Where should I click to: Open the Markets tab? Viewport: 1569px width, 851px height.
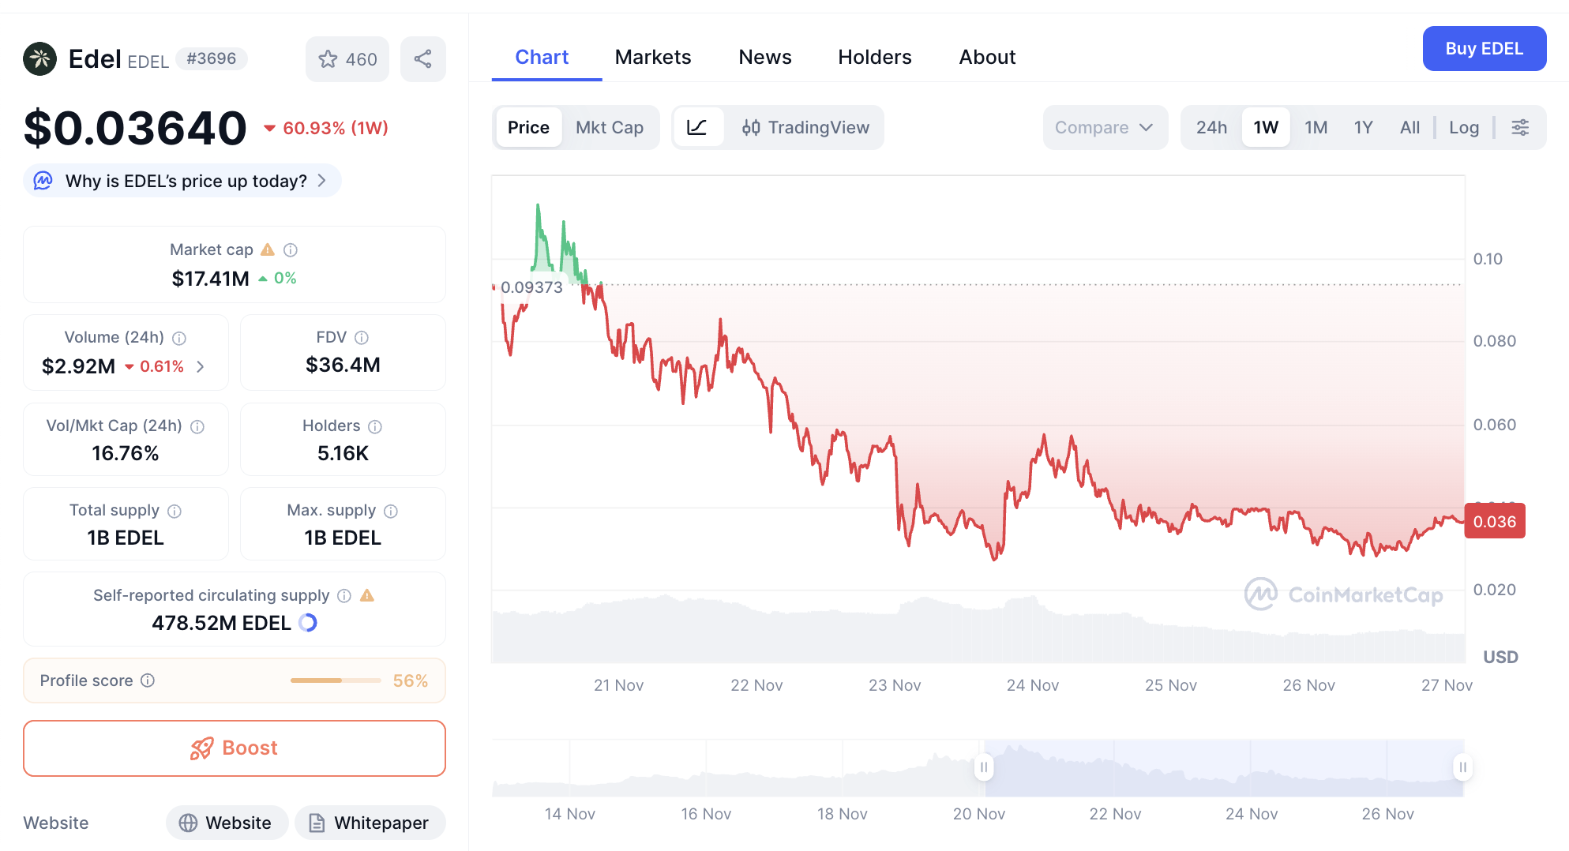tap(652, 57)
